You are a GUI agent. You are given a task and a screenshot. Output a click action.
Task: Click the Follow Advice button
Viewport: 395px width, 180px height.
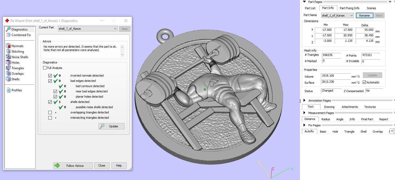(73, 166)
